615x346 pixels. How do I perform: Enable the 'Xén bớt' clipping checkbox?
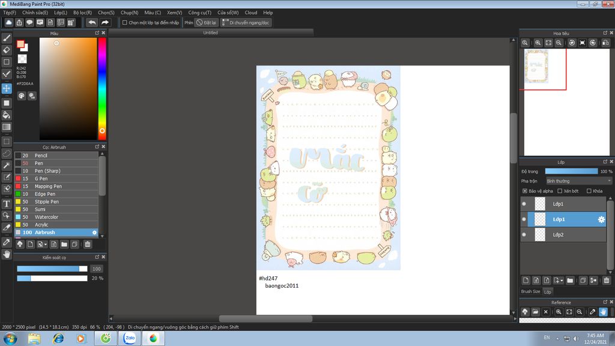(560, 191)
